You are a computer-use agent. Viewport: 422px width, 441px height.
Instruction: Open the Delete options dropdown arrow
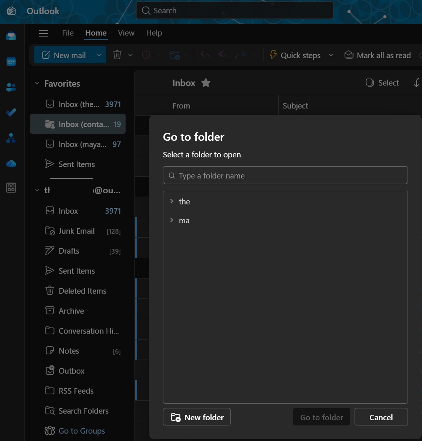coord(130,55)
